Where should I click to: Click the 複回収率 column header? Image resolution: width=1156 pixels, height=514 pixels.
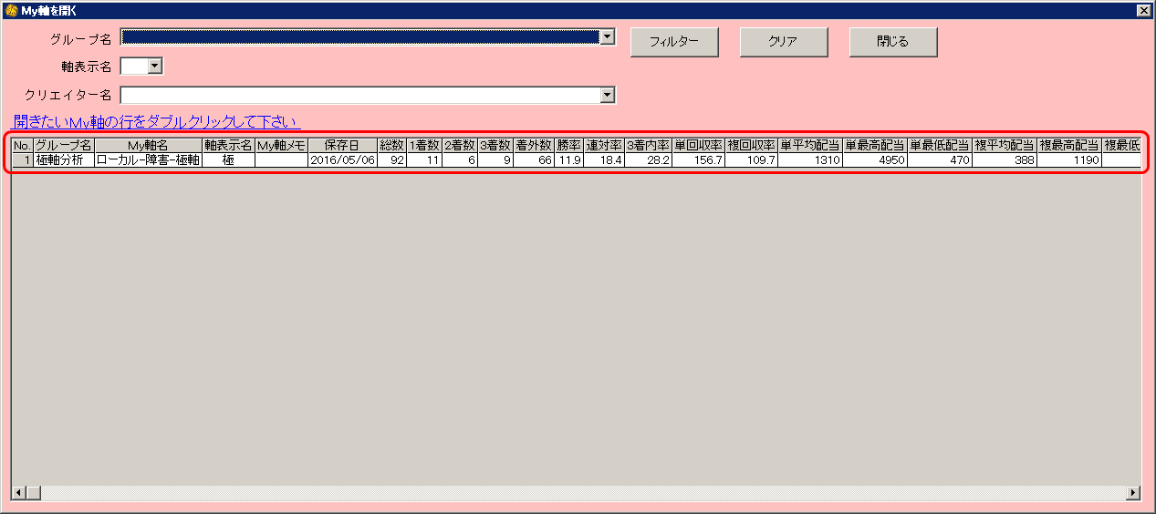pyautogui.click(x=751, y=145)
